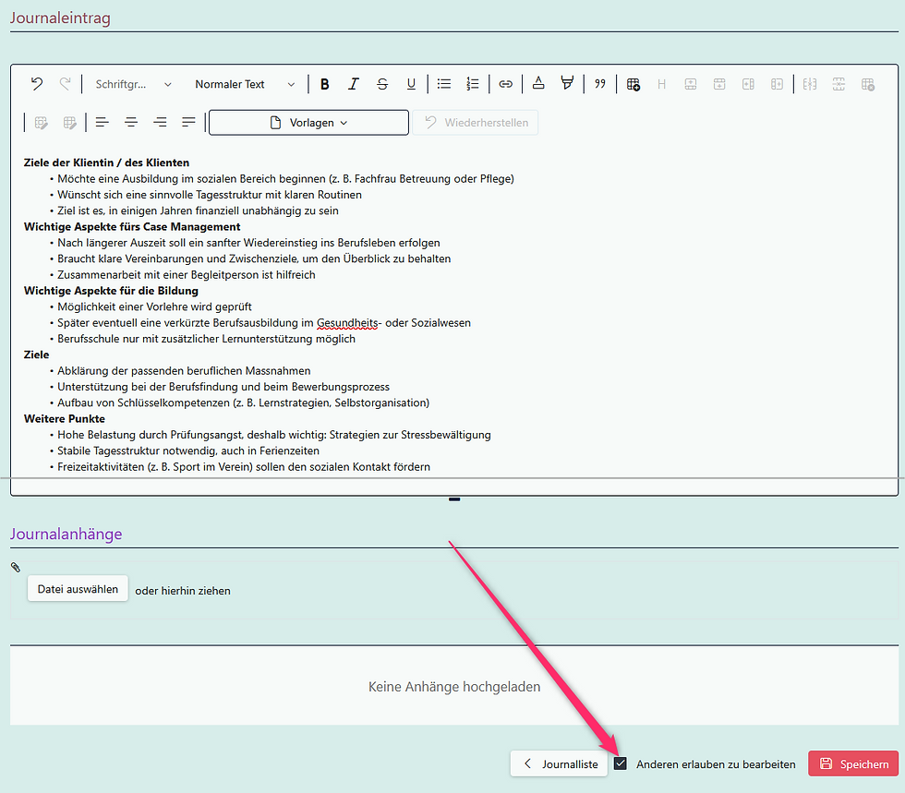Choose the text color tool
Image resolution: width=905 pixels, height=793 pixels.
tap(538, 84)
